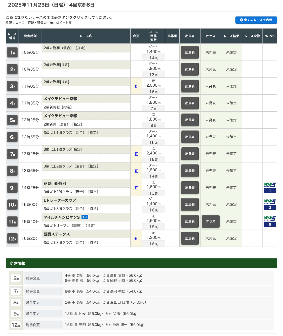Click the WIN5 leg 5 icon
The width and height of the screenshot is (283, 336).
tap(270, 221)
